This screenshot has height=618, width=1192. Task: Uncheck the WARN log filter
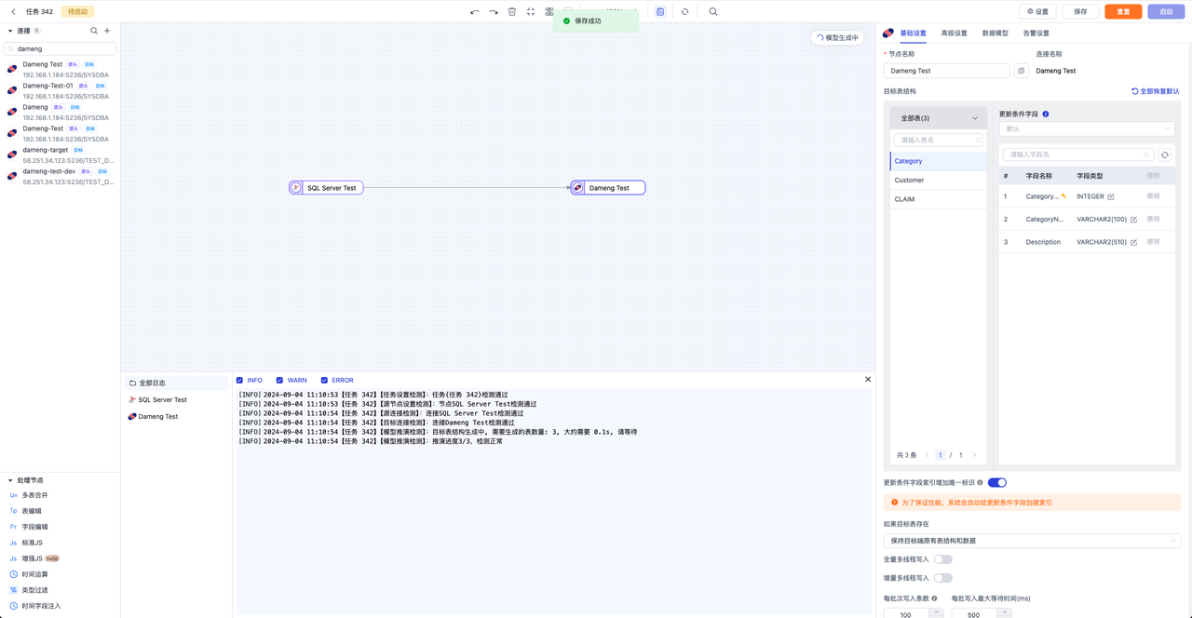click(279, 381)
